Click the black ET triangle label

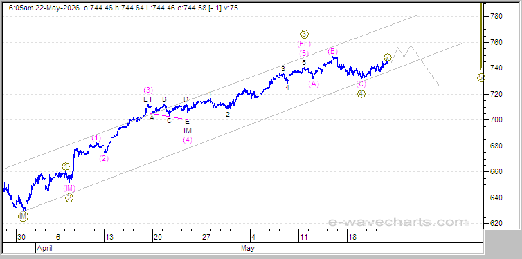tap(148, 99)
